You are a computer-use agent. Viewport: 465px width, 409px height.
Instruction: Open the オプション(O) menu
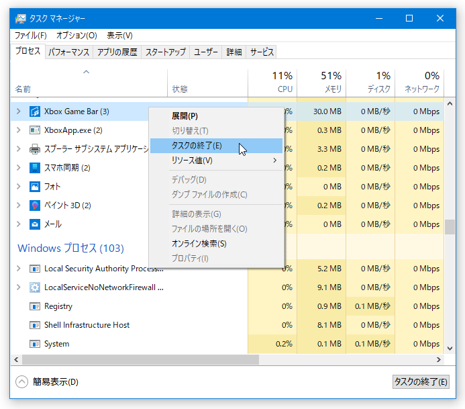tap(76, 36)
